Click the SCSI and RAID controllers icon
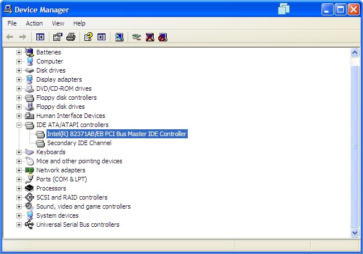The width and height of the screenshot is (363, 254). click(29, 197)
